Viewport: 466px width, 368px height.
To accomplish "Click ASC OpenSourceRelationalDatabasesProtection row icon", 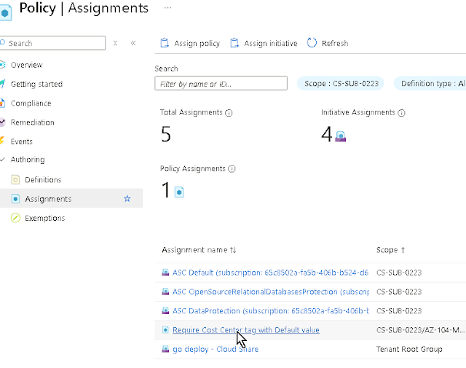I will click(x=165, y=291).
